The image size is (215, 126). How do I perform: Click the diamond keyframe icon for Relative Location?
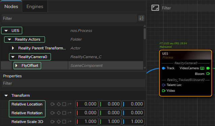click(59, 104)
